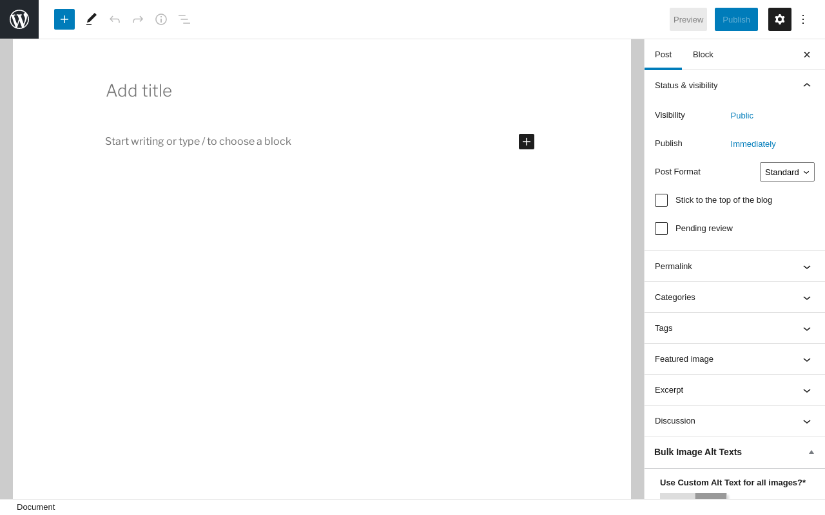This screenshot has height=515, width=825.
Task: Click the Add title field
Action: click(x=322, y=91)
